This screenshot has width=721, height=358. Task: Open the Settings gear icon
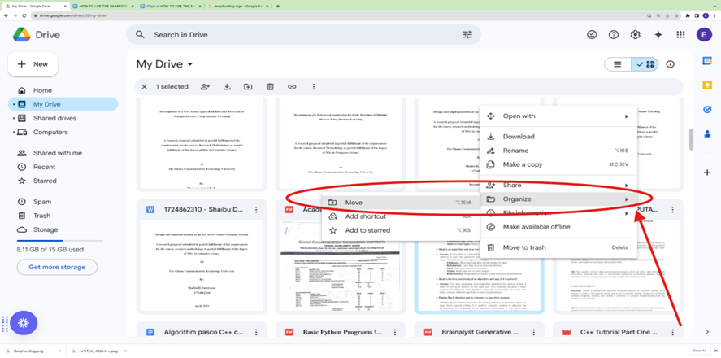point(636,35)
